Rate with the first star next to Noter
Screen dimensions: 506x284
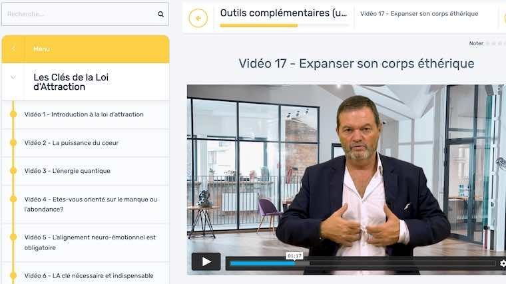coord(488,43)
